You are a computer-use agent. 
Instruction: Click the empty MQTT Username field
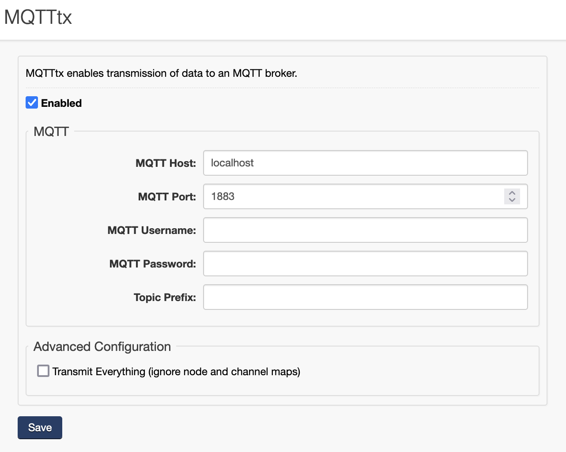[x=365, y=230]
